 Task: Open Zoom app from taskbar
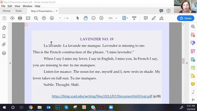[111, 107]
